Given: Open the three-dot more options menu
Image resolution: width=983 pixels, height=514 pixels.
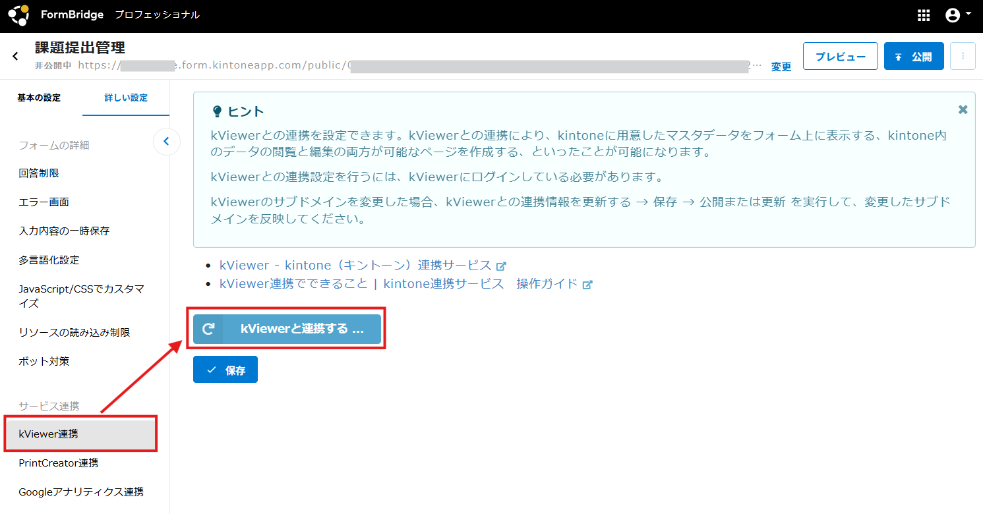Looking at the screenshot, I should tap(963, 56).
